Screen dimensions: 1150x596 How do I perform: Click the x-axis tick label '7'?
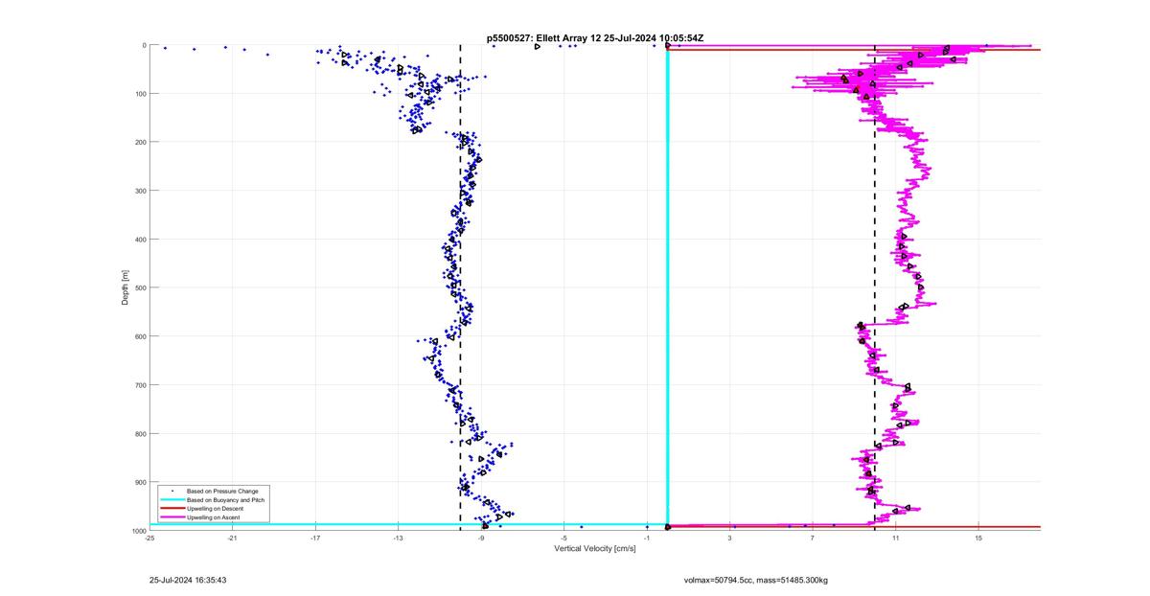tap(813, 539)
